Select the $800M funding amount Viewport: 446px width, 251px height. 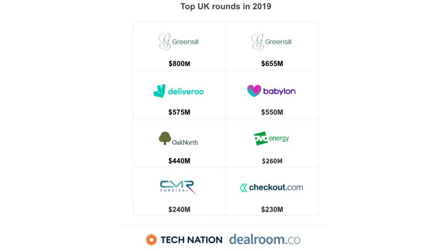coord(179,64)
